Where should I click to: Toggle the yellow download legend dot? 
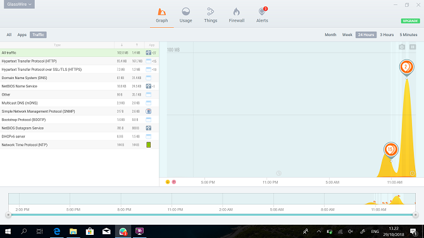coord(168,182)
